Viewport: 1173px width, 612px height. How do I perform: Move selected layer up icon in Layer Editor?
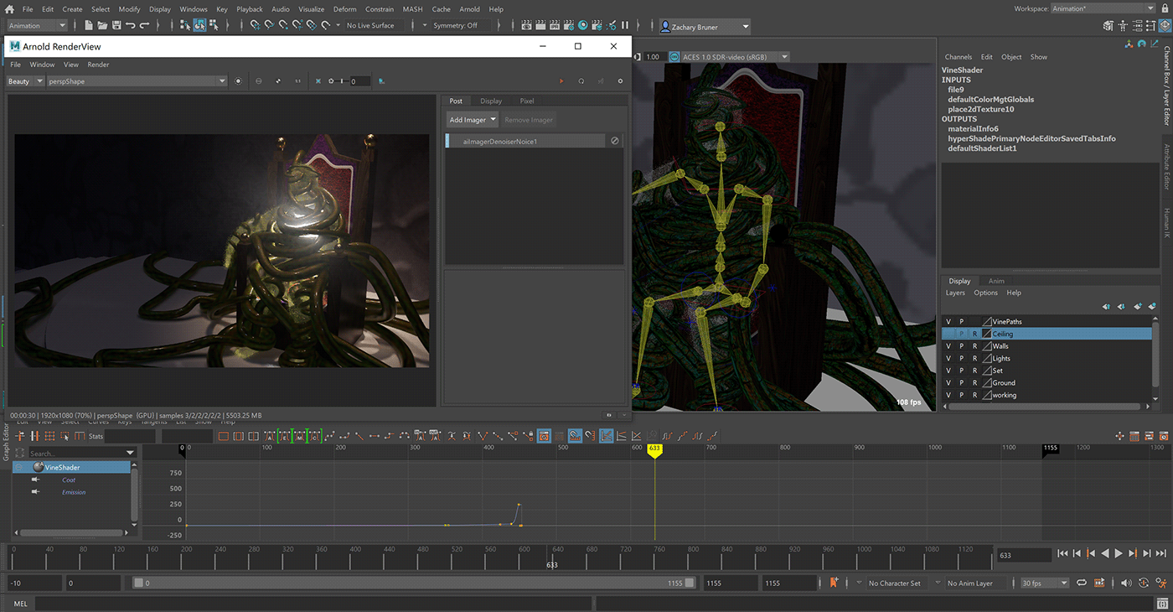coord(1107,306)
